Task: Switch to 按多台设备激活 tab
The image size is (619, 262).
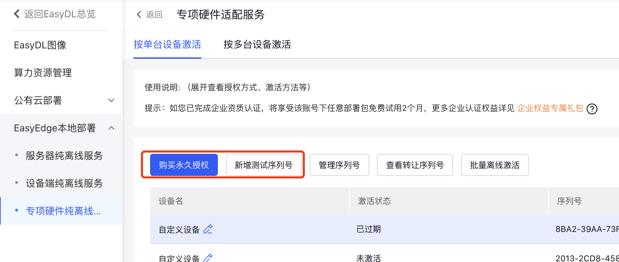Action: point(257,45)
